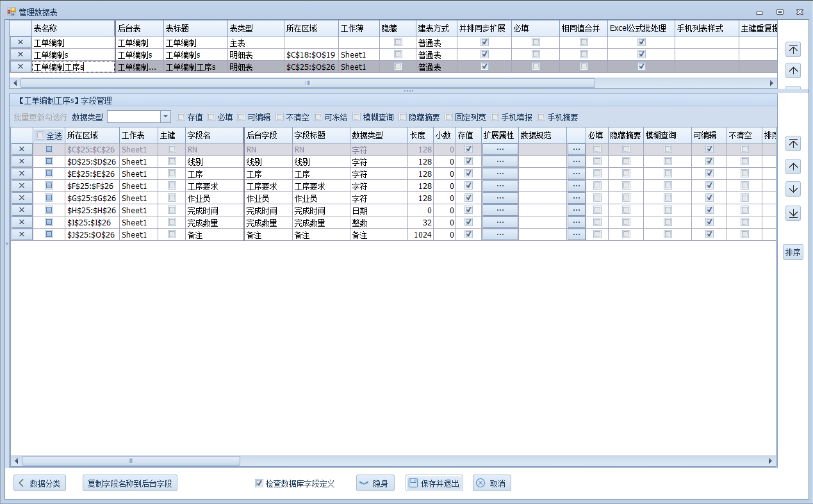Click move-down arrow in field management panel
The width and height of the screenshot is (813, 504).
pyautogui.click(x=793, y=190)
